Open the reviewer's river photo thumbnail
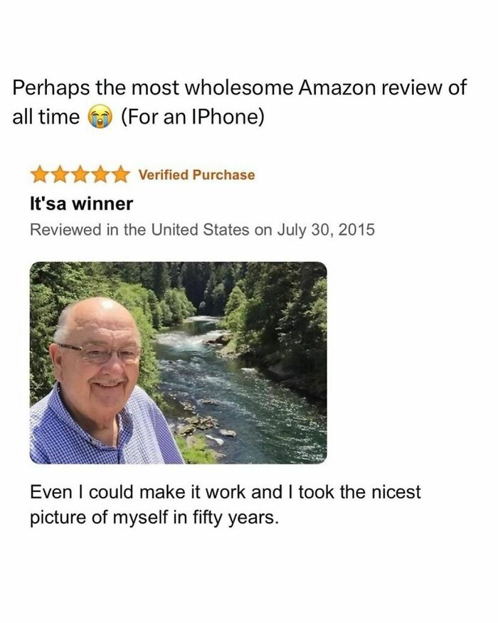498x623 pixels. click(178, 363)
